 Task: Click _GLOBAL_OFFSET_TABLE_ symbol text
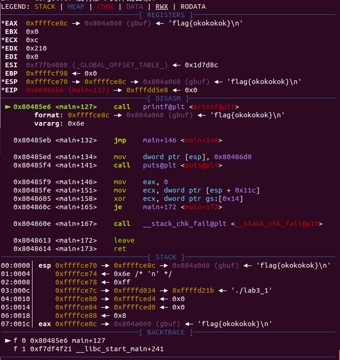point(120,65)
